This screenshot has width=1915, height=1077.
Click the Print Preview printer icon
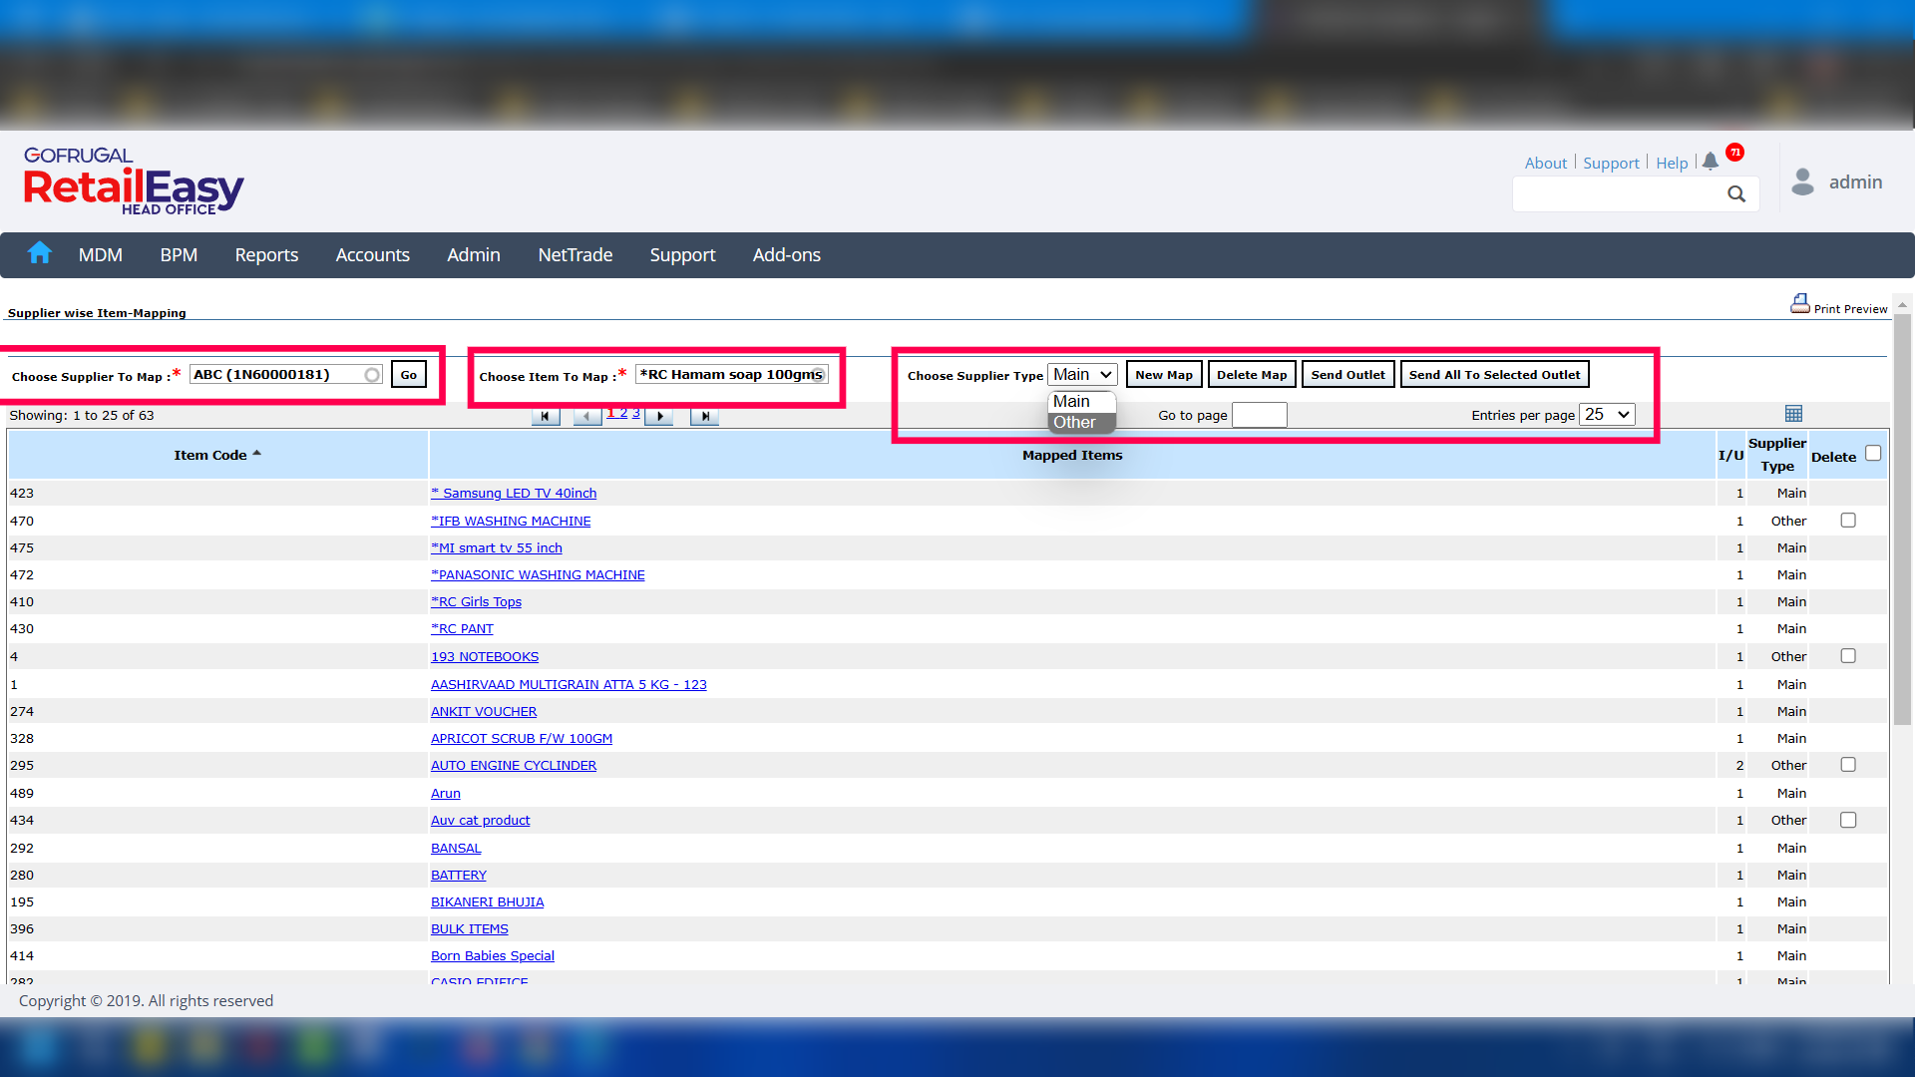1799,303
